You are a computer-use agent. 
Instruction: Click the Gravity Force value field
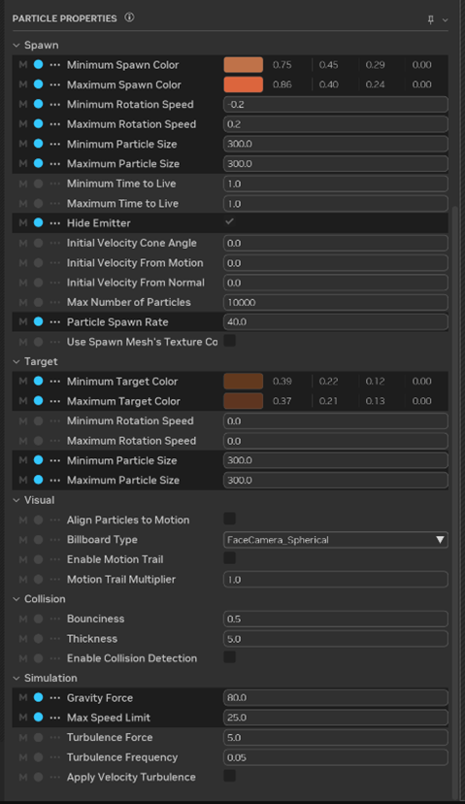point(336,697)
